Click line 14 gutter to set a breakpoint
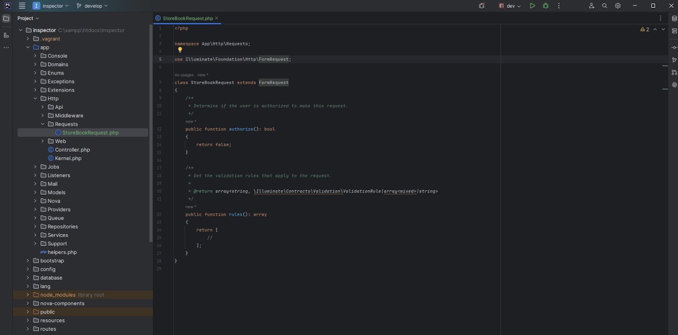The height and width of the screenshot is (335, 678). point(167,144)
